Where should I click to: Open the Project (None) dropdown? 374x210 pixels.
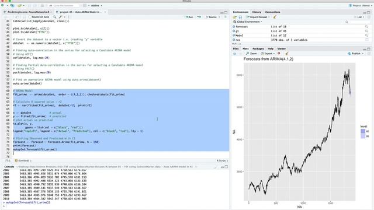click(361, 5)
